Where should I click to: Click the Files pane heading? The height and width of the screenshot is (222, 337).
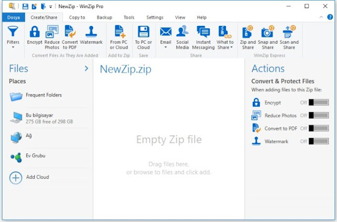(x=18, y=69)
